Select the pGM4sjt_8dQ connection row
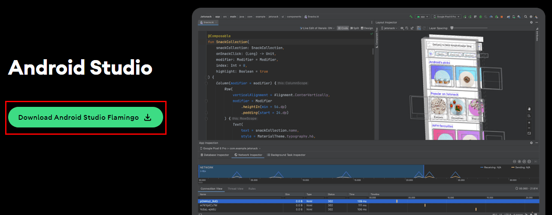The height and width of the screenshot is (215, 552). click(368, 201)
